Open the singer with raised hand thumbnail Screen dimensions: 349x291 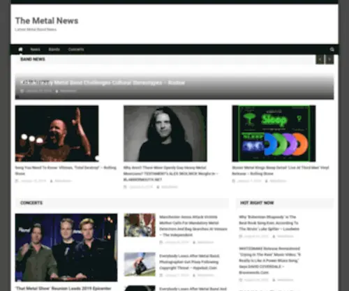coord(57,133)
